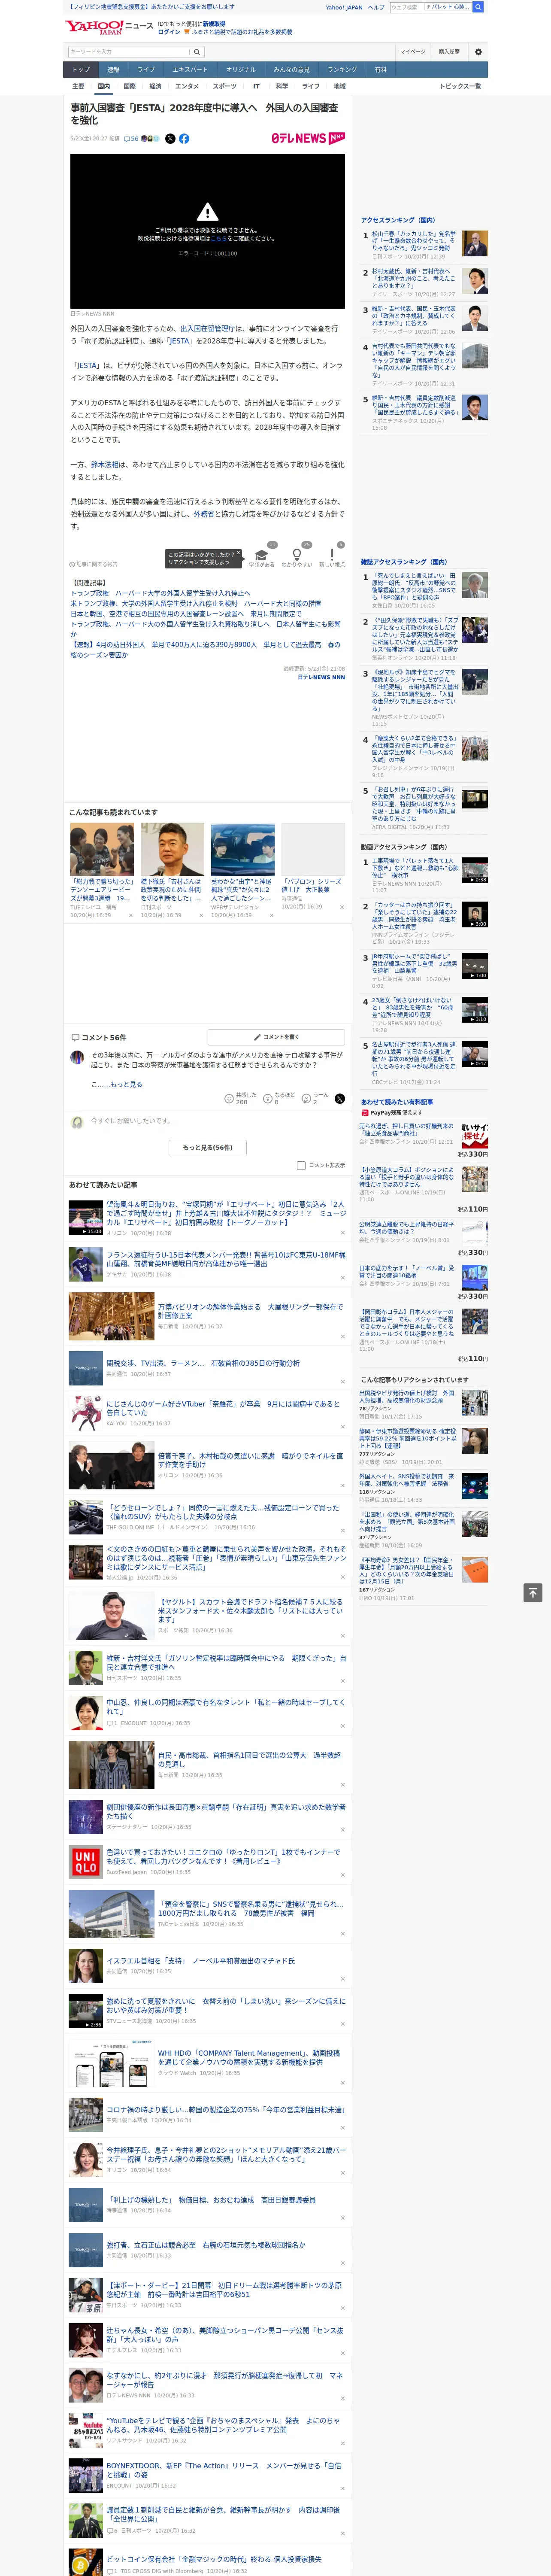Open トピックス一覧 link

pyautogui.click(x=460, y=86)
